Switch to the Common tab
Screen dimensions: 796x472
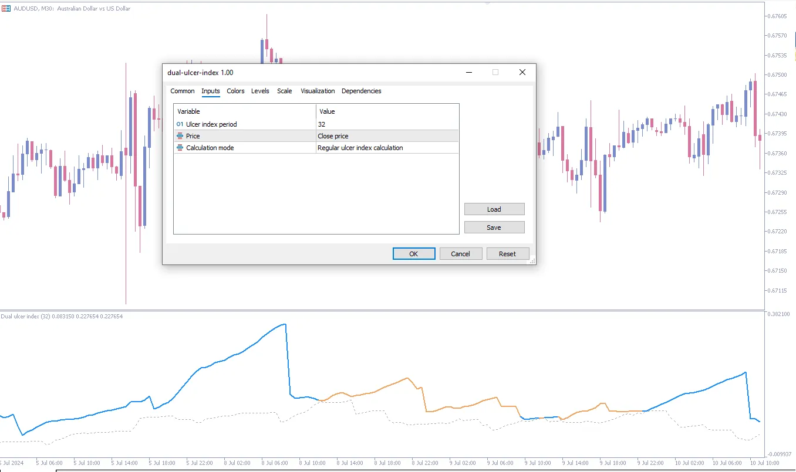(x=183, y=91)
